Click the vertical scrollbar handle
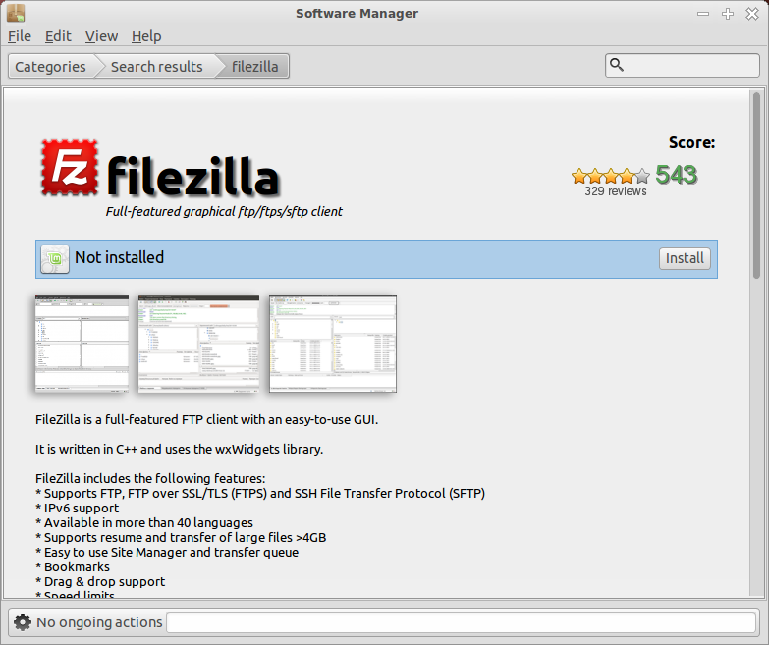The image size is (769, 645). coord(757,186)
